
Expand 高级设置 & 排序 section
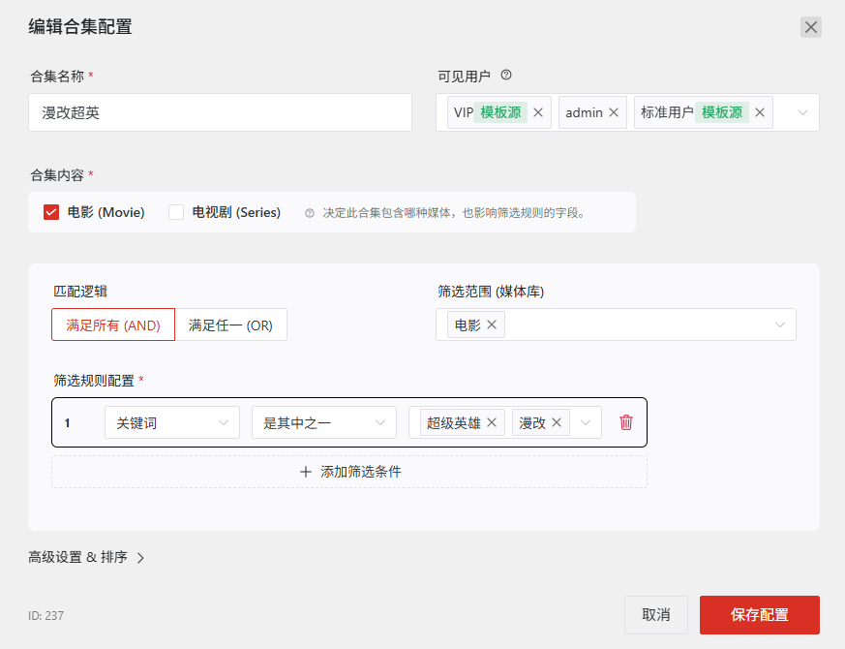coord(86,557)
